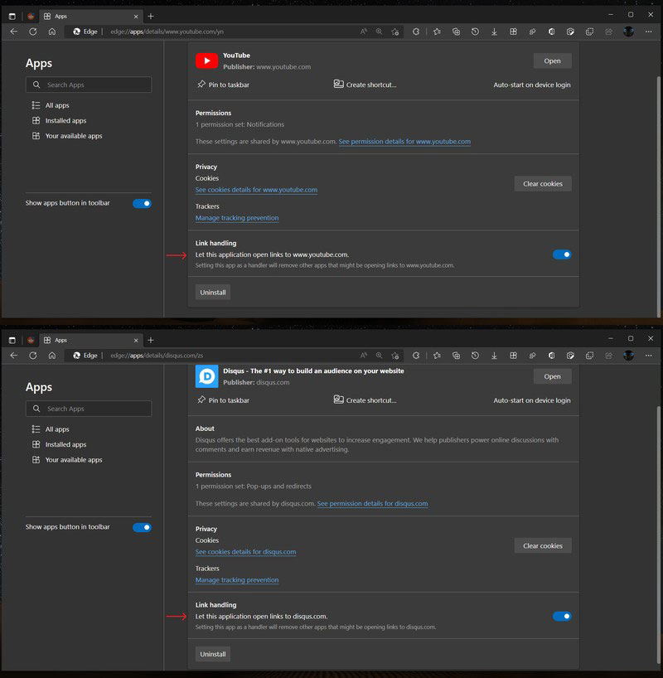
Task: Uninstall the YouTube app
Action: [213, 293]
